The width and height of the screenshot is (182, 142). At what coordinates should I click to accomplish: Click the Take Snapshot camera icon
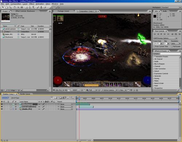82,90
